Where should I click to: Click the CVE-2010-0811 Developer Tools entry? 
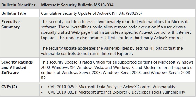coord(116,92)
